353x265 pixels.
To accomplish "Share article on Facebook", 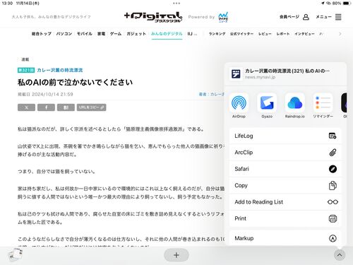I will point(46,107).
